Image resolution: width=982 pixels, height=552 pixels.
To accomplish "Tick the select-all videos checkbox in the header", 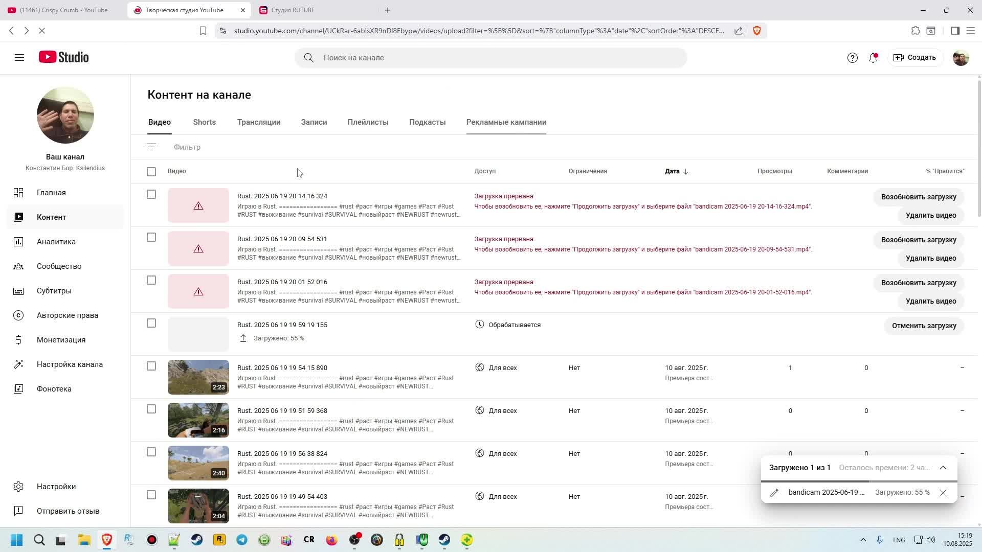I will click(x=151, y=172).
